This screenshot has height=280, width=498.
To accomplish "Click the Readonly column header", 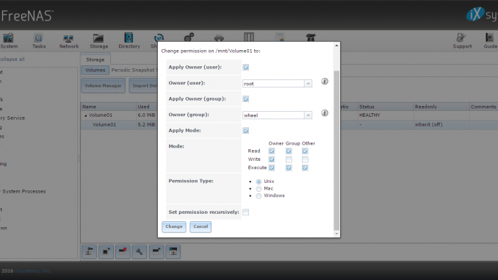I will (441, 107).
